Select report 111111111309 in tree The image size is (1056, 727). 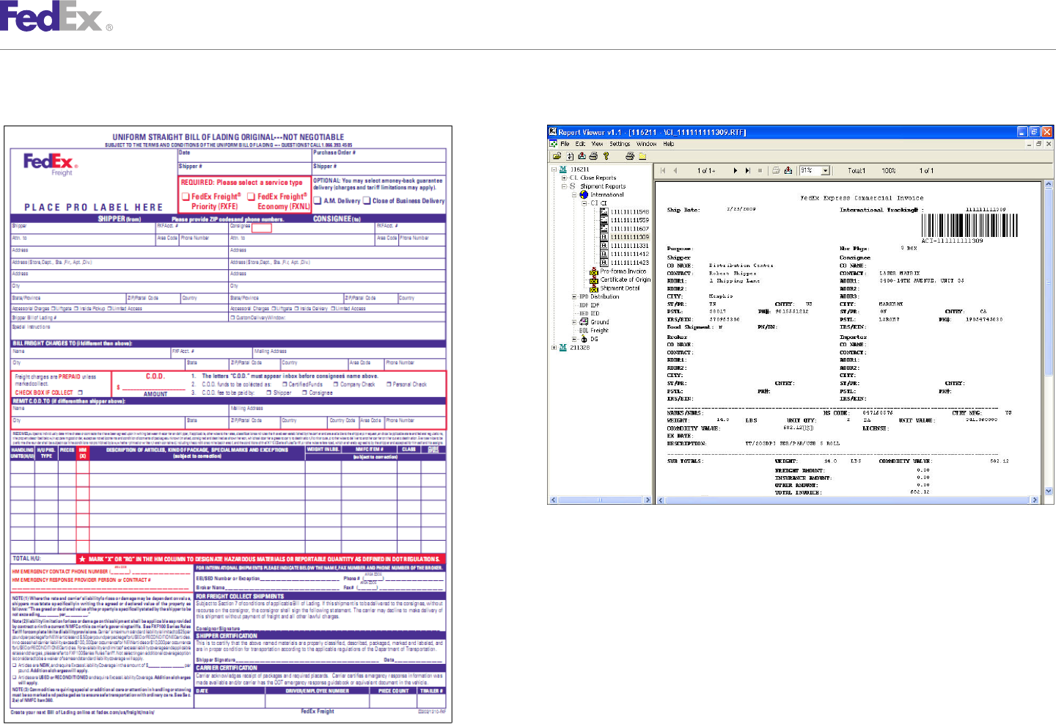click(629, 238)
